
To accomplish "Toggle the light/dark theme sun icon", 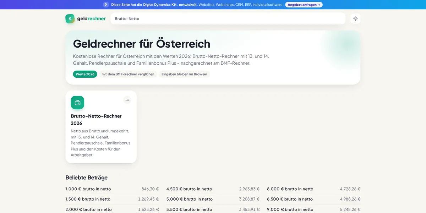I will click(x=355, y=18).
